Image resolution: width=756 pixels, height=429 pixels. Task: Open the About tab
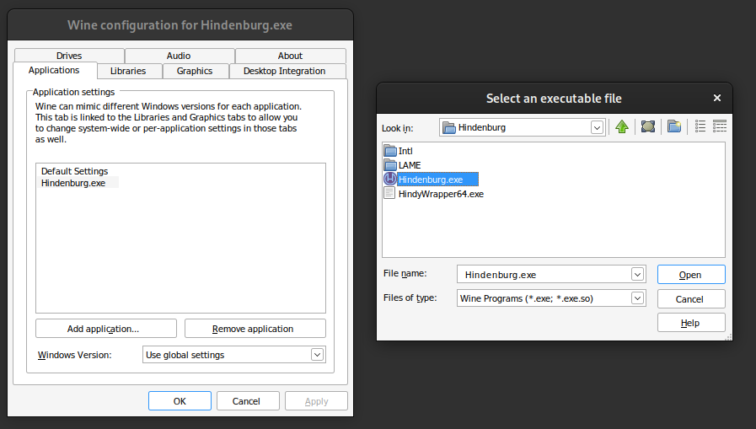coord(290,56)
